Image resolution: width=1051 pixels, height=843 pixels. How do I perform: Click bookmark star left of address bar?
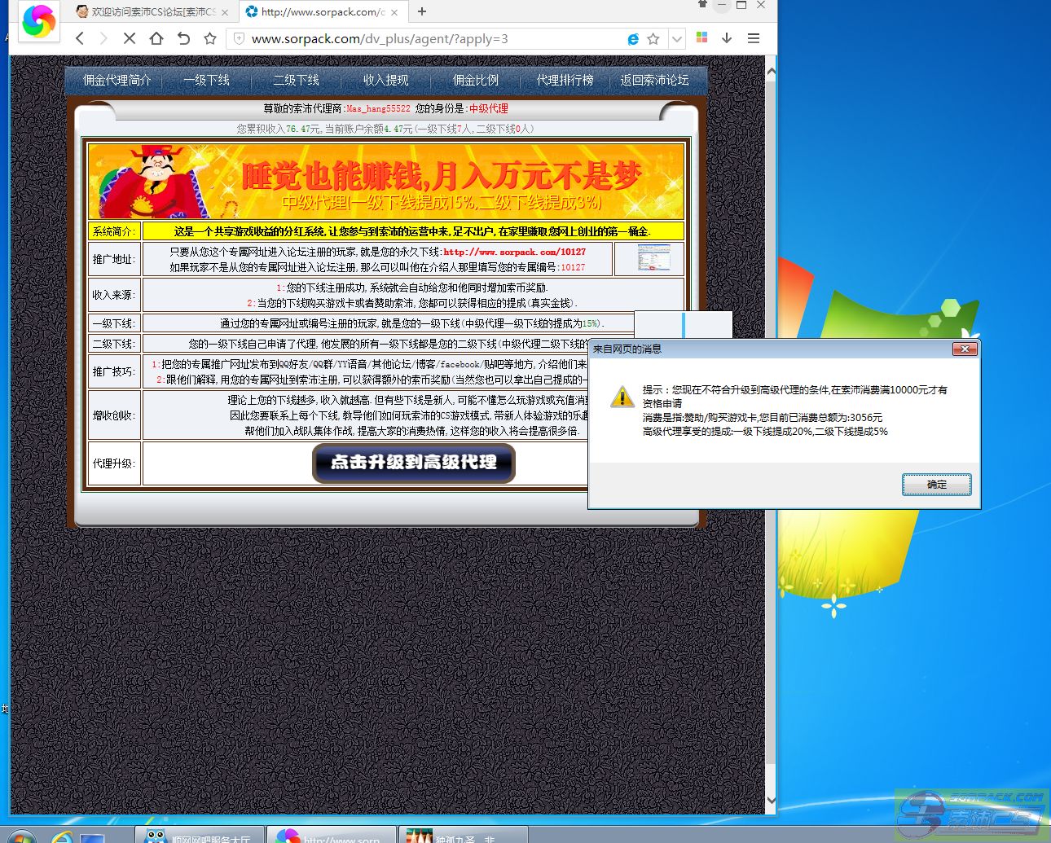pos(210,38)
